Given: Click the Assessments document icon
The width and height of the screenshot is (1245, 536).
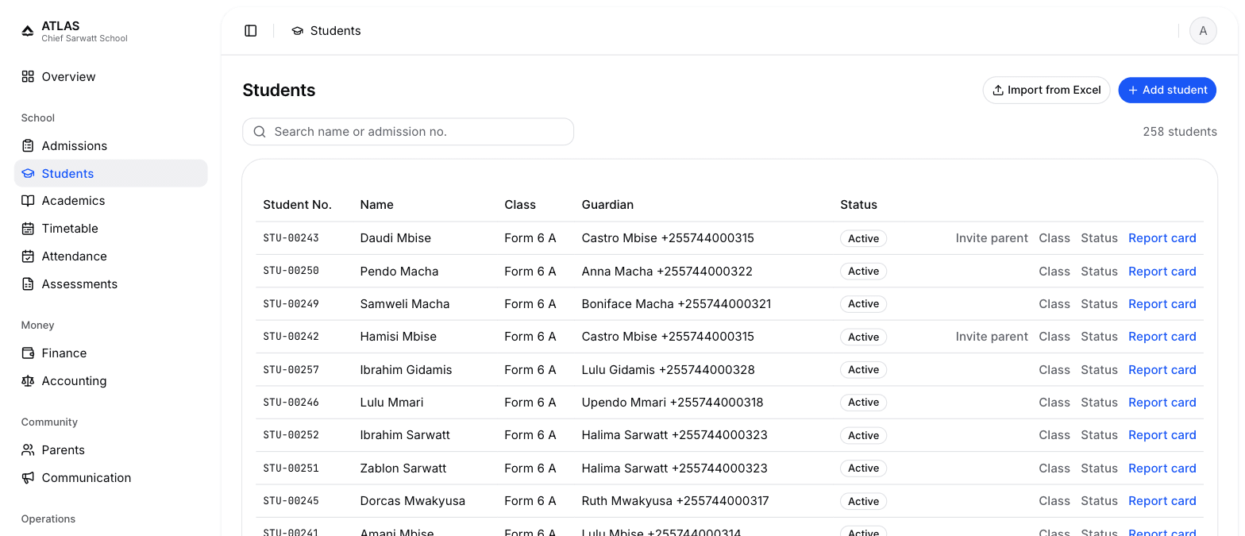Looking at the screenshot, I should (28, 284).
